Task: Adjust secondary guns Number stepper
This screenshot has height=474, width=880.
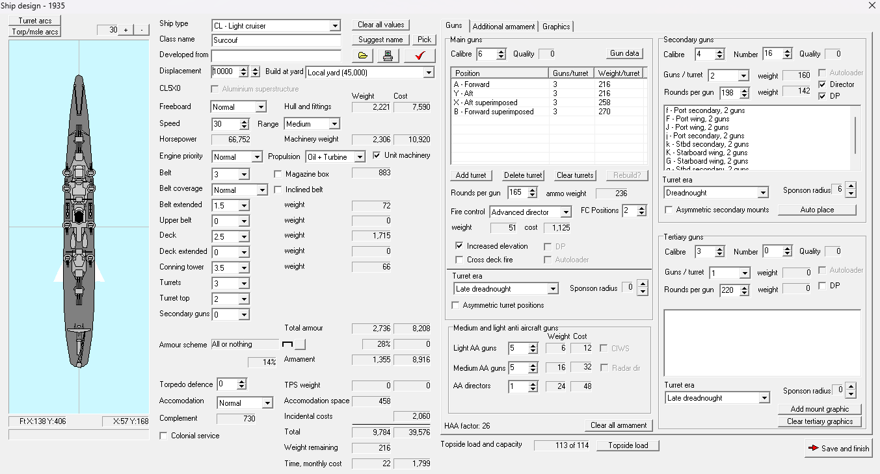Action: pyautogui.click(x=787, y=54)
